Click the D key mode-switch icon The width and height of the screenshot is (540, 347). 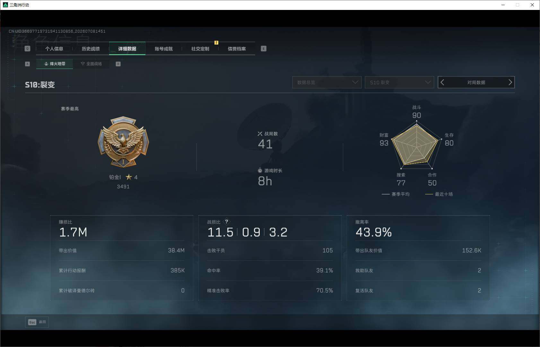[118, 64]
